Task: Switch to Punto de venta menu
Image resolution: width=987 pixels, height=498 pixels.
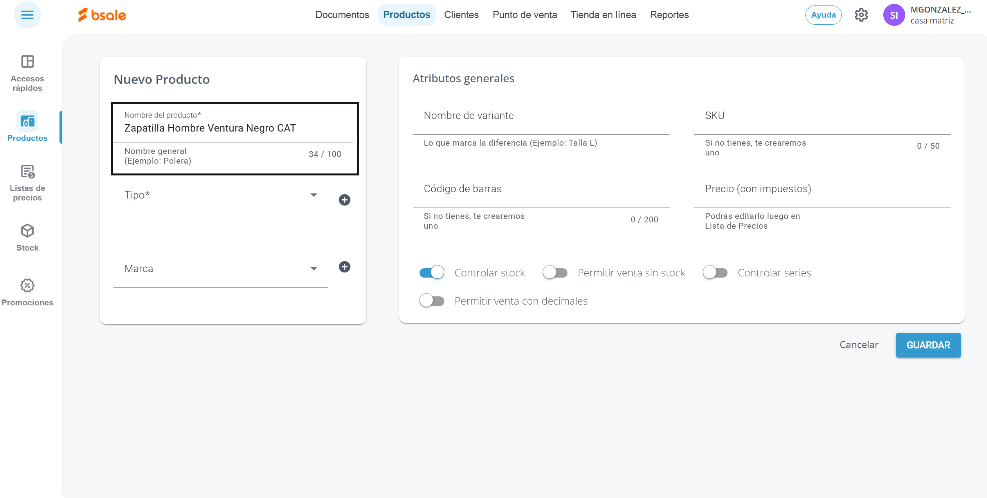Action: [524, 15]
